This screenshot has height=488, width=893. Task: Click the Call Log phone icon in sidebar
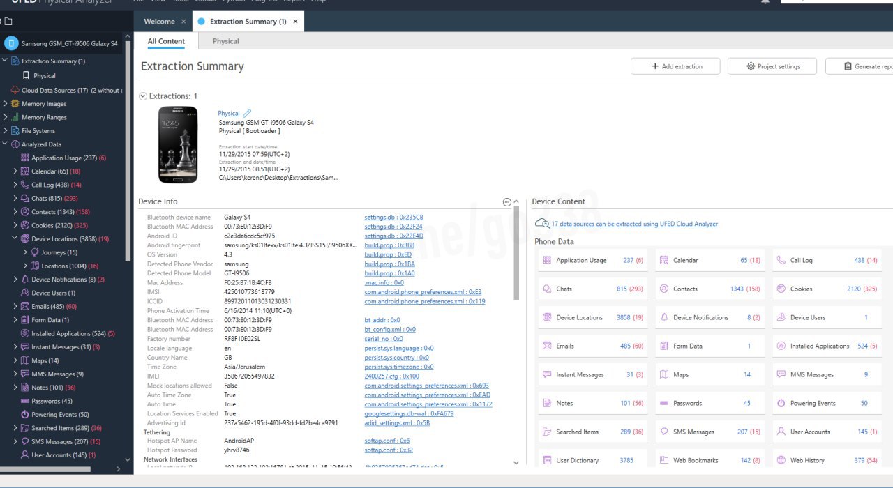click(25, 185)
